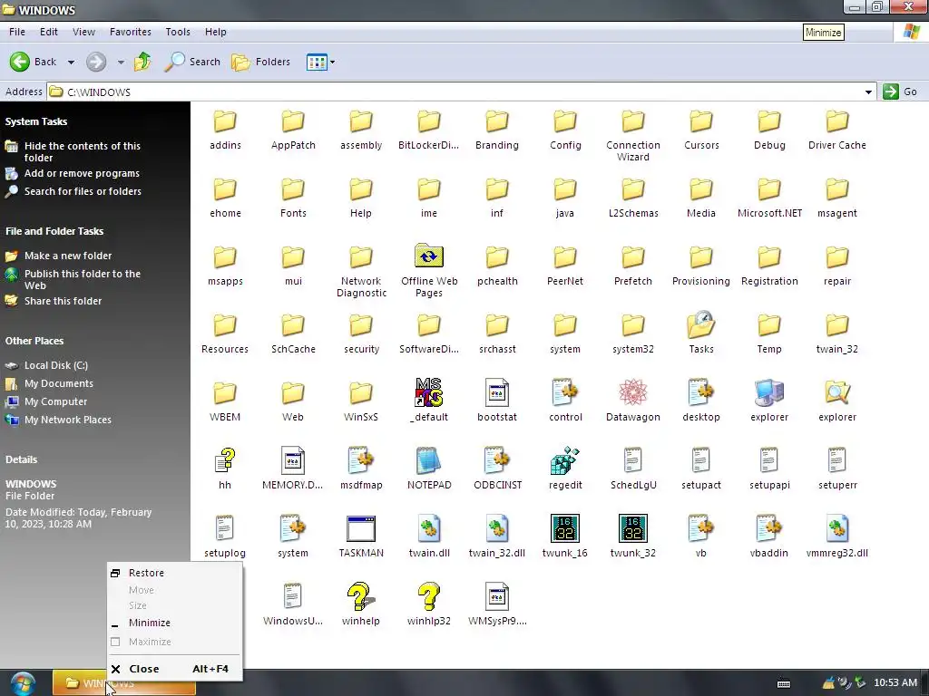
Task: Click the Up folder toolbar icon
Action: point(142,62)
